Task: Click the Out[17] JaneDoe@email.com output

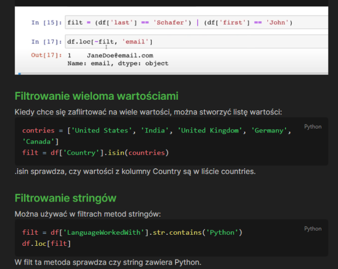Action: tap(120, 55)
